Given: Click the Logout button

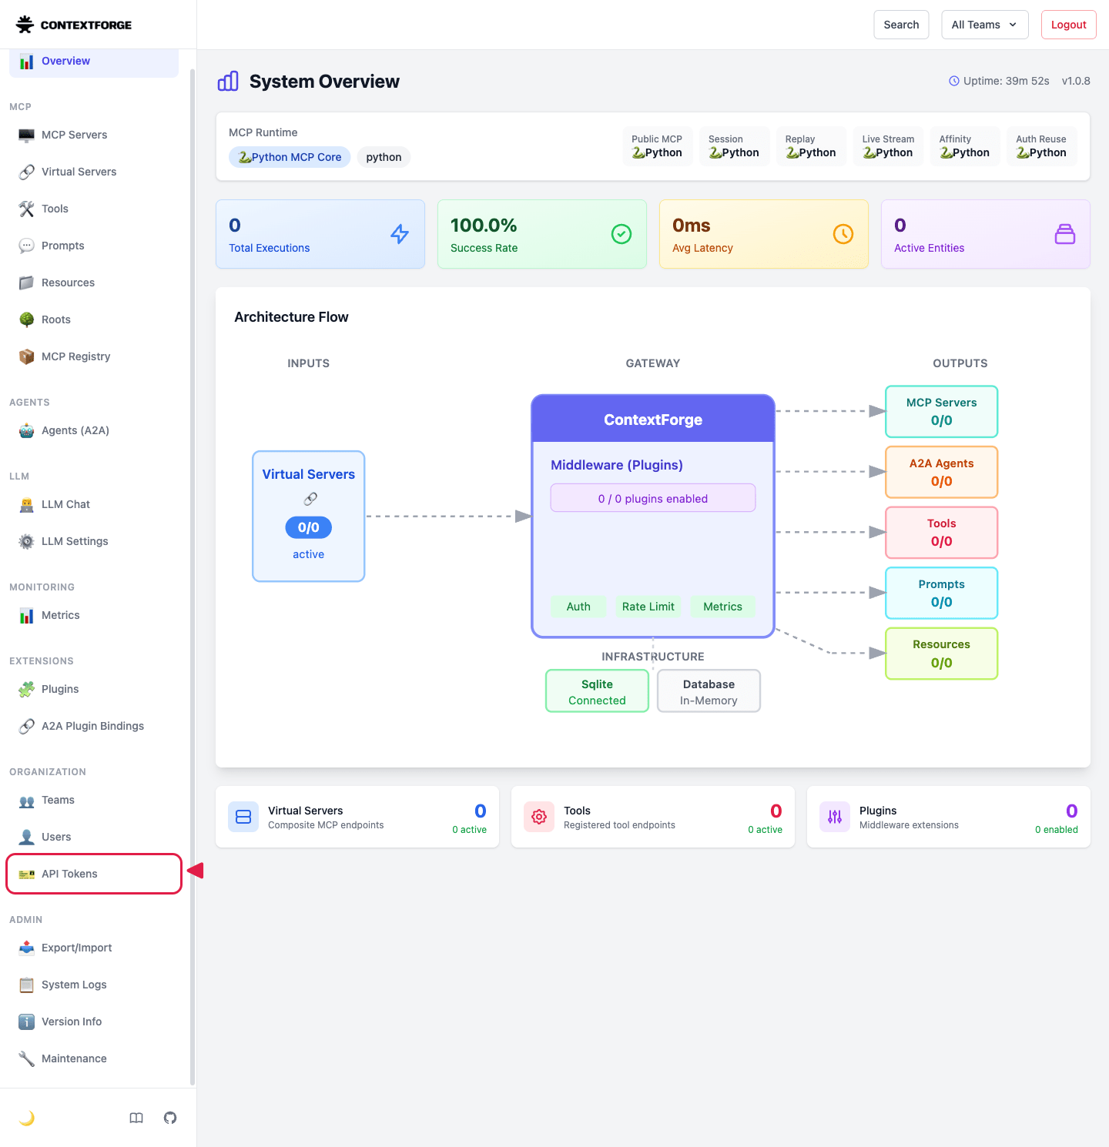Looking at the screenshot, I should [1069, 25].
